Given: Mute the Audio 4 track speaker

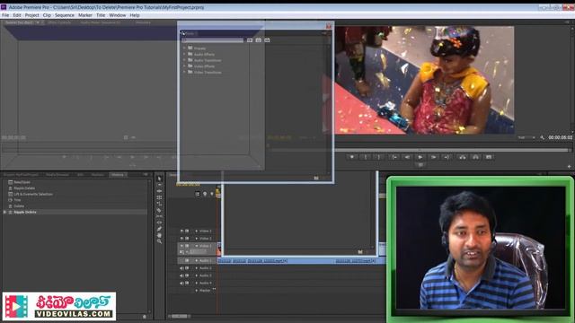Looking at the screenshot, I should (x=181, y=284).
